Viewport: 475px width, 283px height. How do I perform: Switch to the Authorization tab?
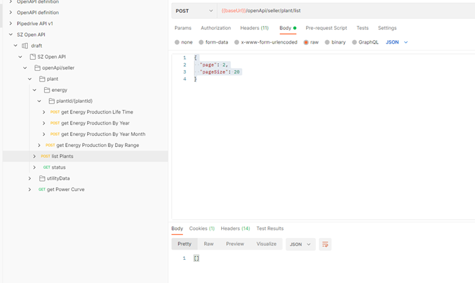(216, 28)
